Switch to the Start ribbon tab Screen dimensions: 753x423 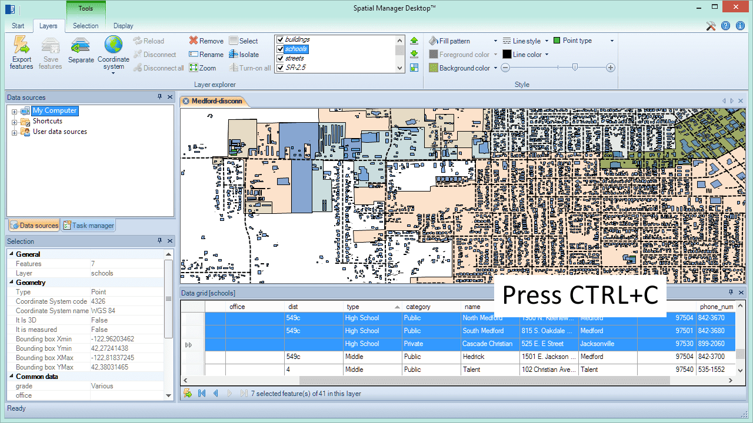click(x=18, y=26)
